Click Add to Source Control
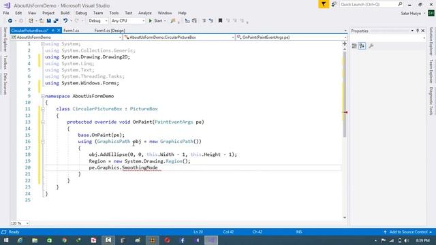The width and height of the screenshot is (436, 245). click(407, 231)
